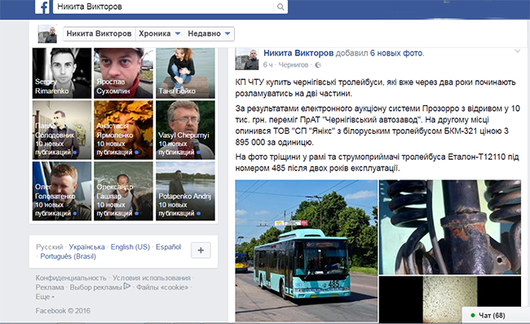
Task: Open Никита Викторов post author link
Action: tap(298, 53)
